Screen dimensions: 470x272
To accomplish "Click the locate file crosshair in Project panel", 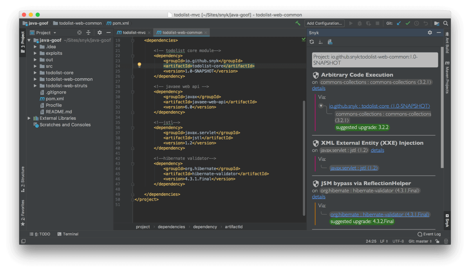I will tap(80, 33).
